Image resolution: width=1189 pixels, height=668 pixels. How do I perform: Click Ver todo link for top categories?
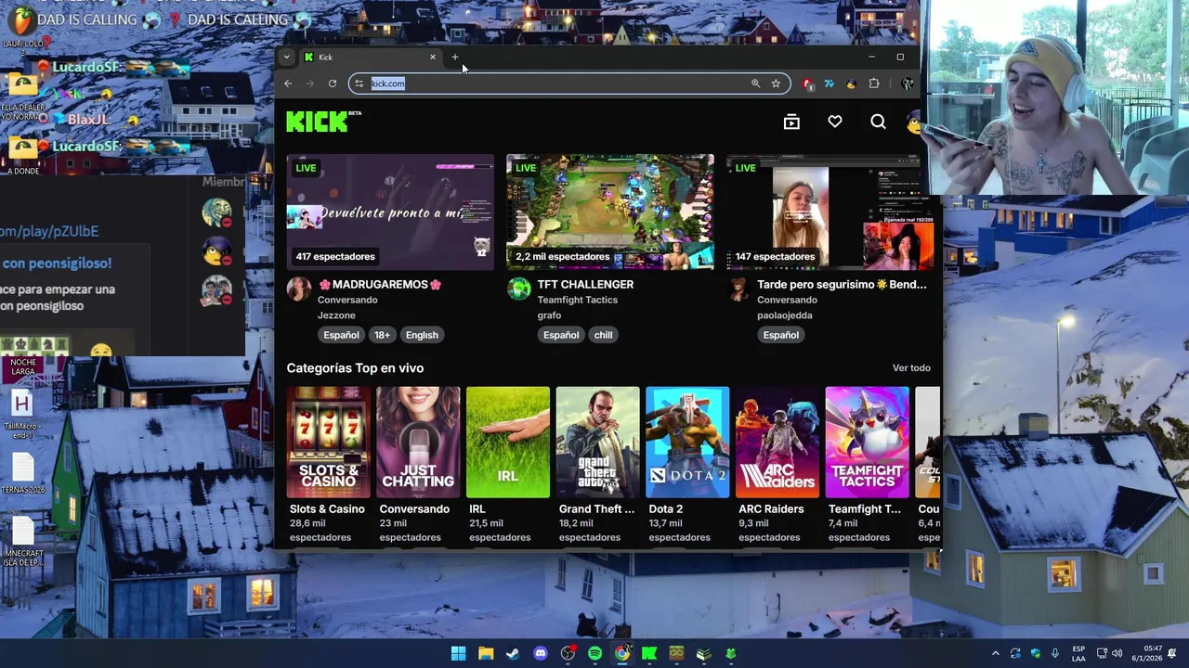pos(911,368)
